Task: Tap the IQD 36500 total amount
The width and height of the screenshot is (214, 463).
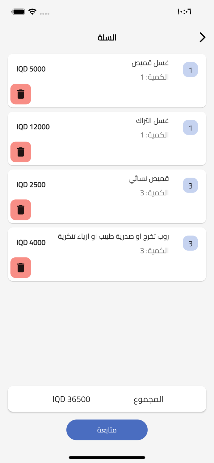Action: click(x=71, y=399)
